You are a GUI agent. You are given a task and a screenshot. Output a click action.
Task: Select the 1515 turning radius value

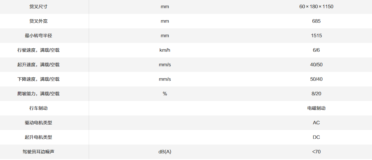tap(316, 35)
